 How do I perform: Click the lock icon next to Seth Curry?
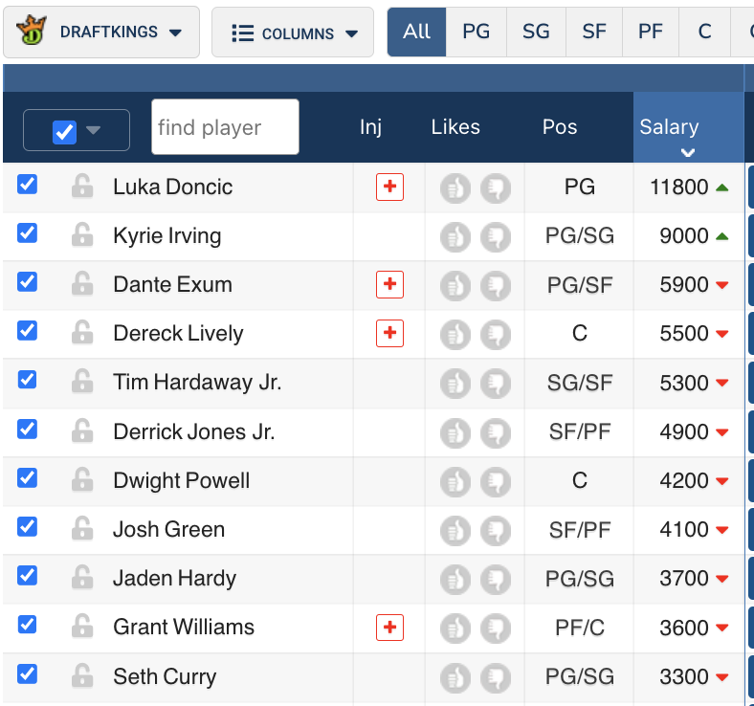coord(82,676)
